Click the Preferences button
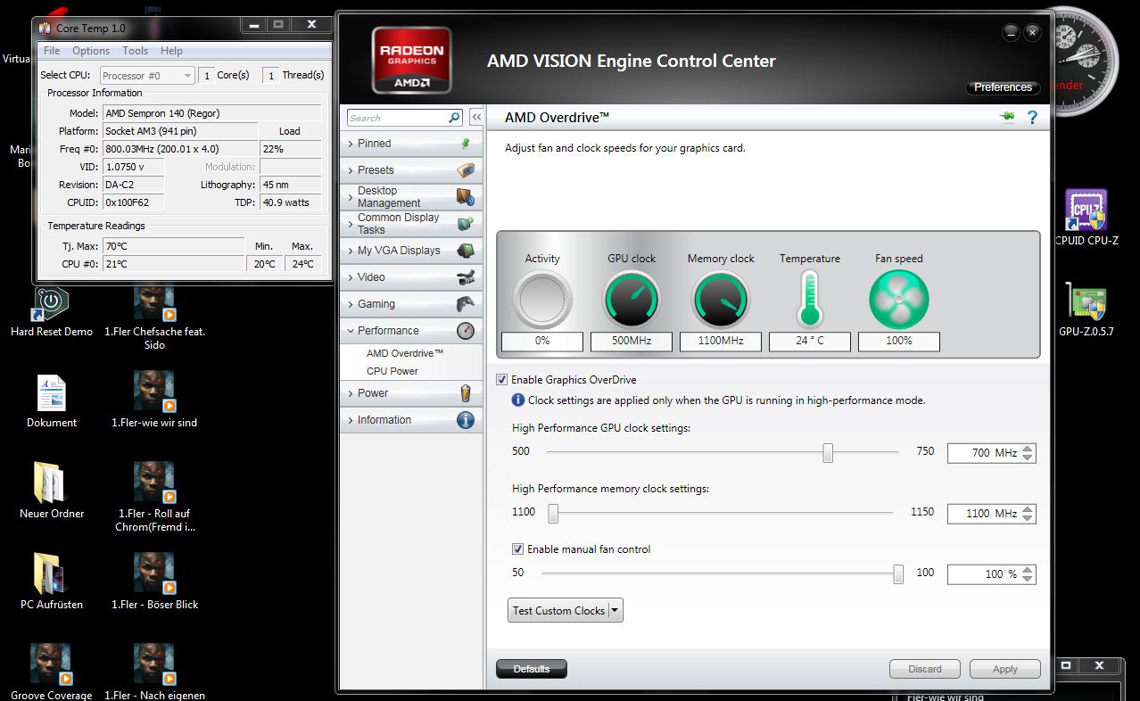1140x701 pixels. coord(1003,87)
